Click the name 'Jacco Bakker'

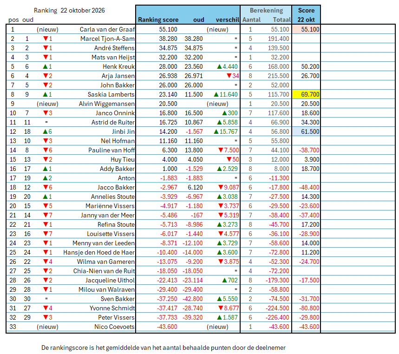coord(116,187)
